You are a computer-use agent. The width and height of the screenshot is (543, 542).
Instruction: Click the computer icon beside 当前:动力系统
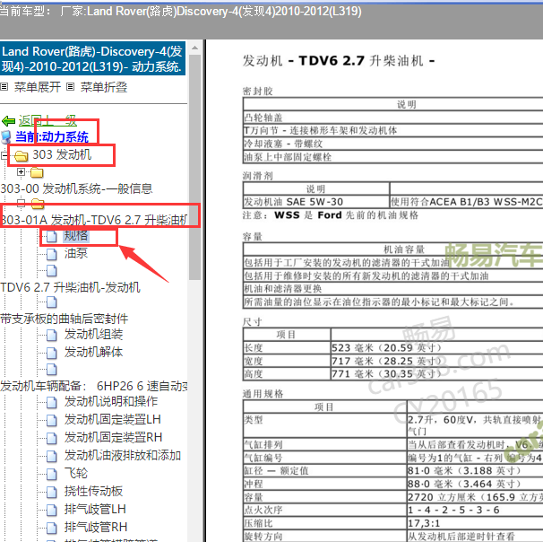click(6, 137)
